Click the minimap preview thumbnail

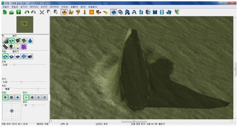coord(25,24)
